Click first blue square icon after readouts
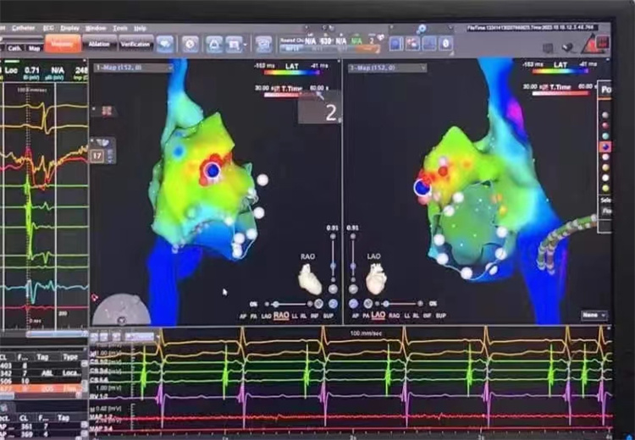 [x=396, y=43]
